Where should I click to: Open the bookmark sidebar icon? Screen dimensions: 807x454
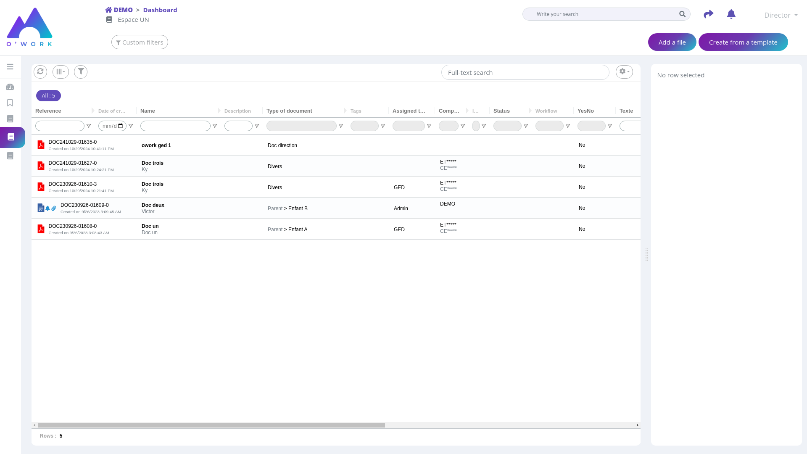pyautogui.click(x=10, y=103)
